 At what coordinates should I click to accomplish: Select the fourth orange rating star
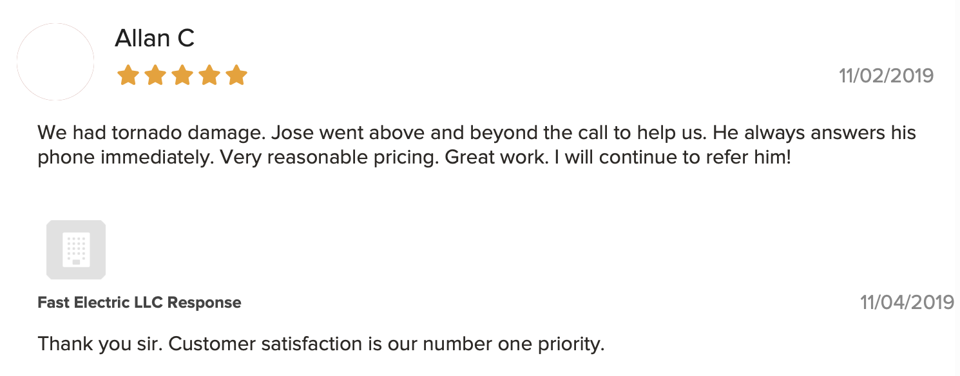point(209,75)
